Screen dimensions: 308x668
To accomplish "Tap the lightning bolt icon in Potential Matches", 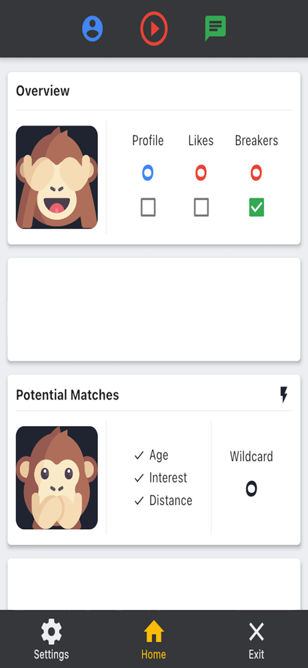I will (x=284, y=395).
